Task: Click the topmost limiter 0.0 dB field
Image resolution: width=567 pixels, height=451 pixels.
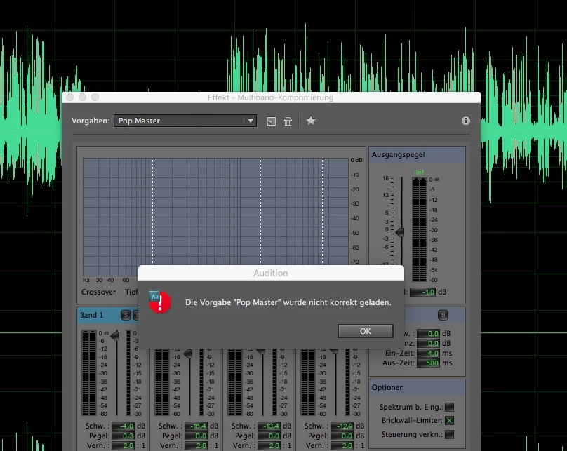Action: tap(429, 333)
